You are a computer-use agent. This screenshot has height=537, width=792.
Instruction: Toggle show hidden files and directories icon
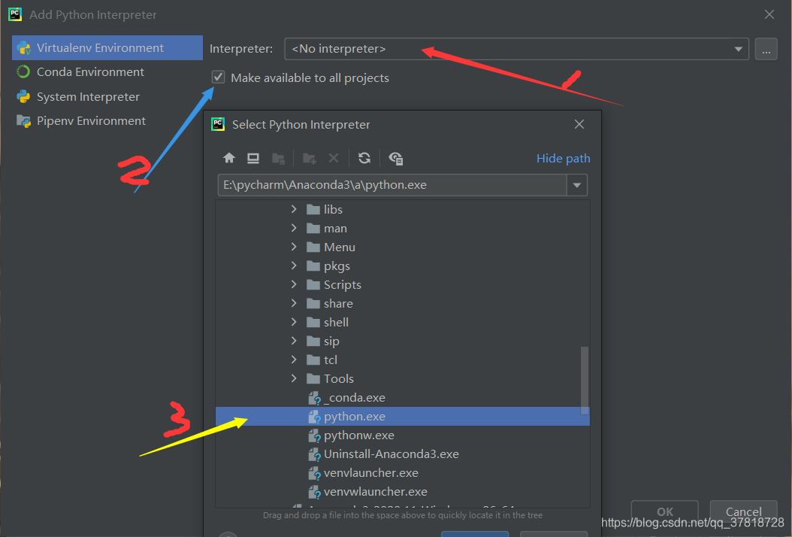[x=395, y=158]
